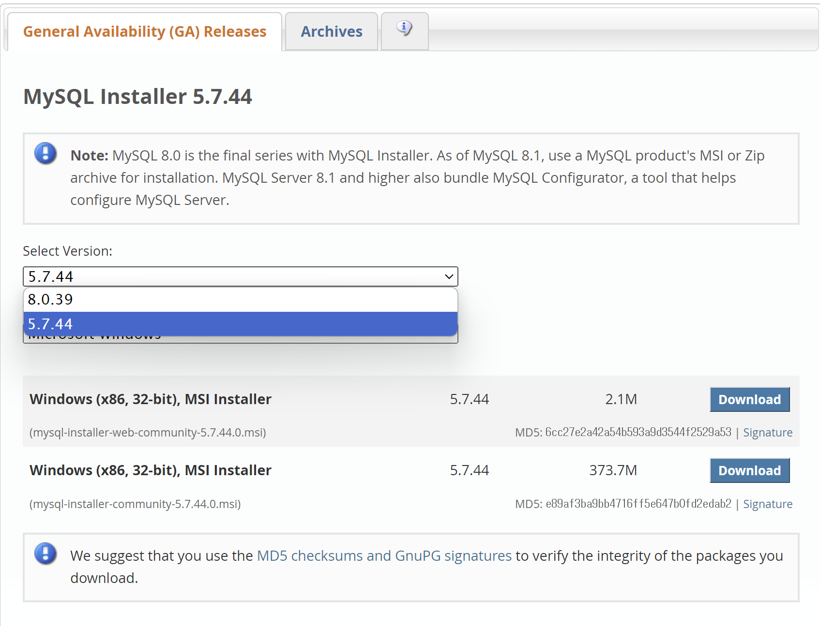The image size is (820, 626).
Task: Click the filename mysql-installer-community-5.7.44.0.msi
Action: (135, 504)
